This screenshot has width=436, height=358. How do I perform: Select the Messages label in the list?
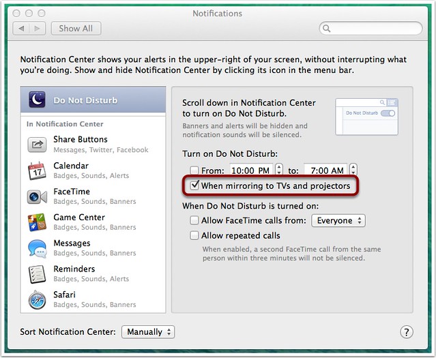[x=72, y=243]
